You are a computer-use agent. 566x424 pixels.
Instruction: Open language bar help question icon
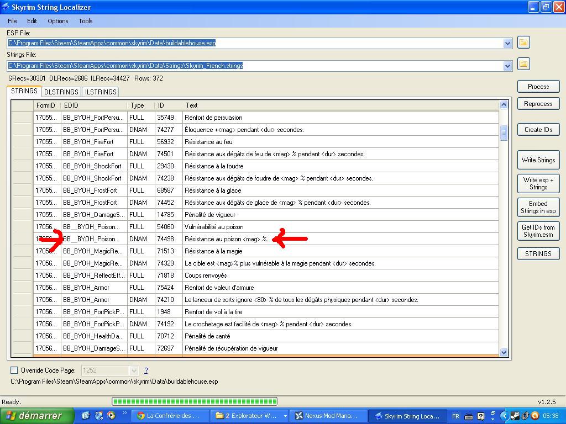pos(480,416)
